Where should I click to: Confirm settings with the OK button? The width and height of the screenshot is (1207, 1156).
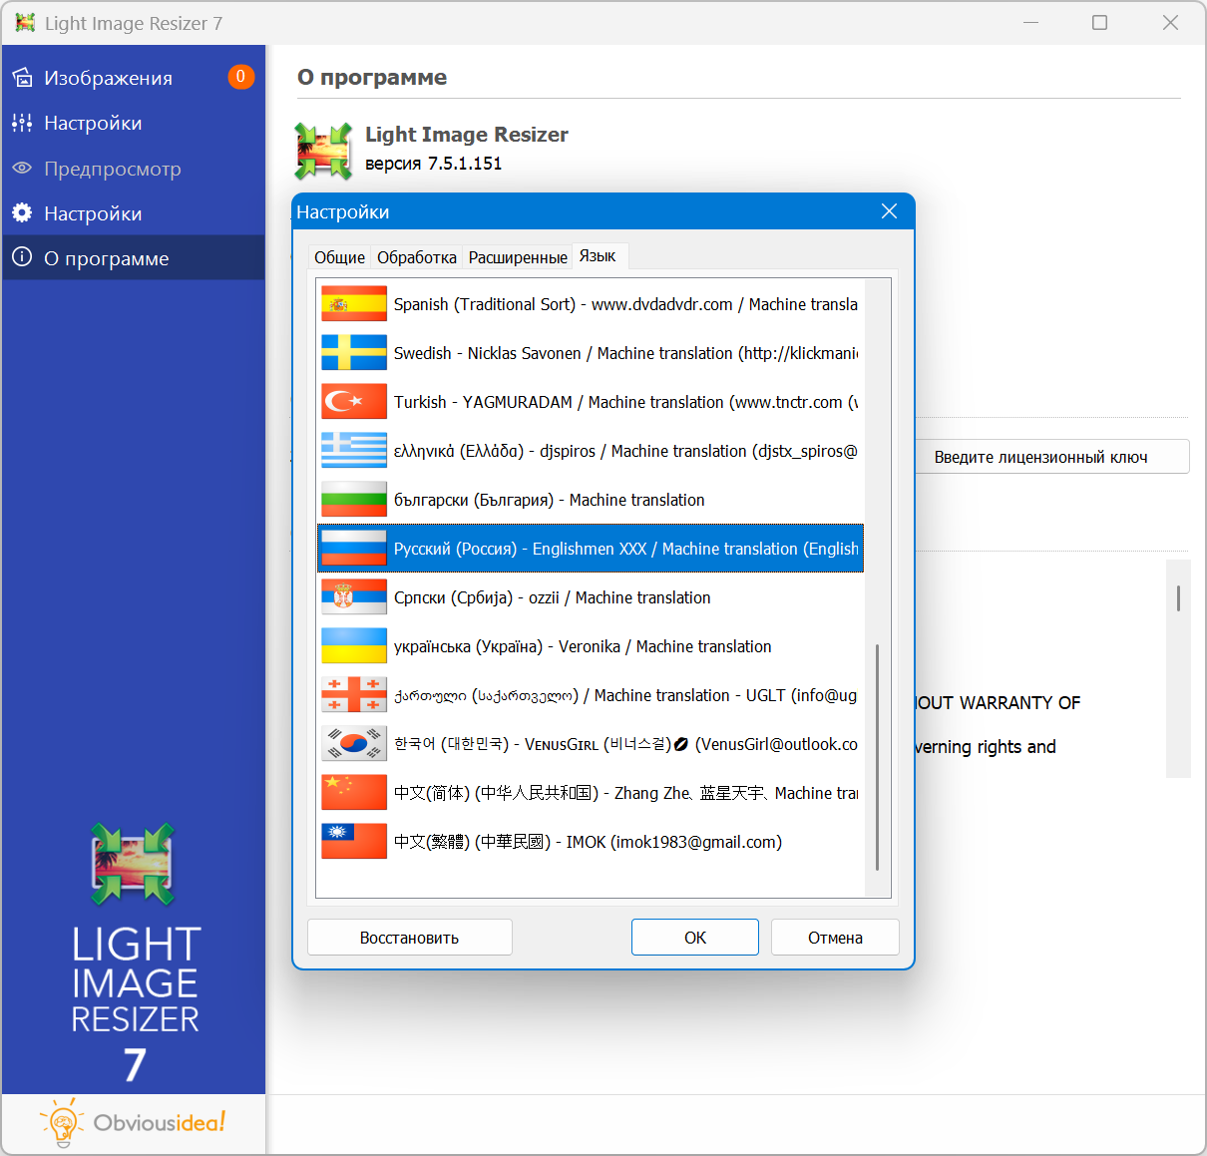click(694, 938)
